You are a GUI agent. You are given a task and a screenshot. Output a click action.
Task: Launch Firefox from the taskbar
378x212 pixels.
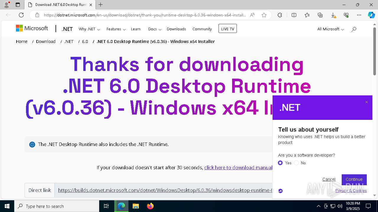pos(150,206)
